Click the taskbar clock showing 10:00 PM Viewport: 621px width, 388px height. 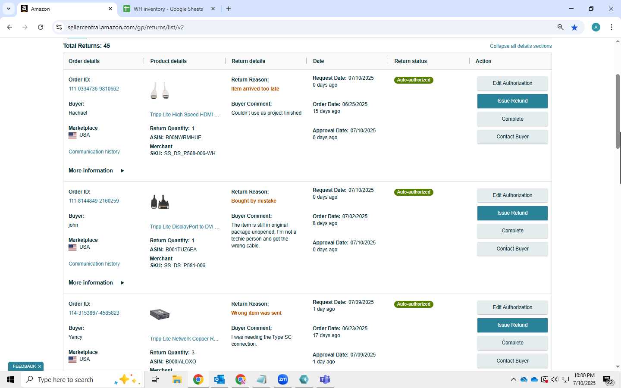tap(584, 379)
